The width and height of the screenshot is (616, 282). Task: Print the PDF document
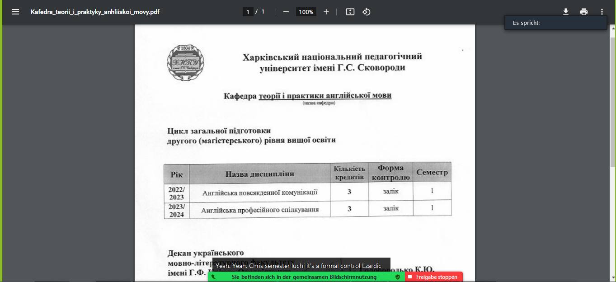tap(584, 12)
